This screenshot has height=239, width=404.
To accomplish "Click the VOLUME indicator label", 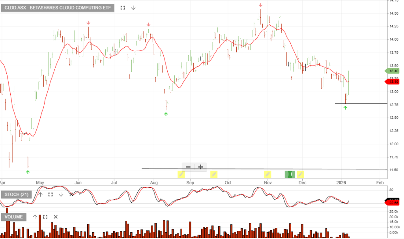I will [14, 217].
